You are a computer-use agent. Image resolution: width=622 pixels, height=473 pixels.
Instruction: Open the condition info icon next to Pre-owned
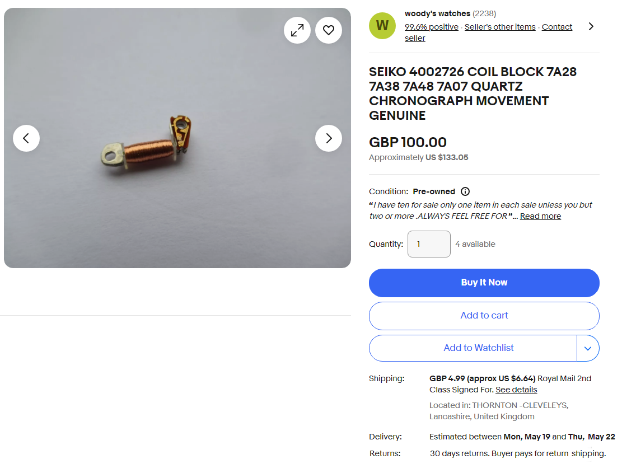[465, 191]
